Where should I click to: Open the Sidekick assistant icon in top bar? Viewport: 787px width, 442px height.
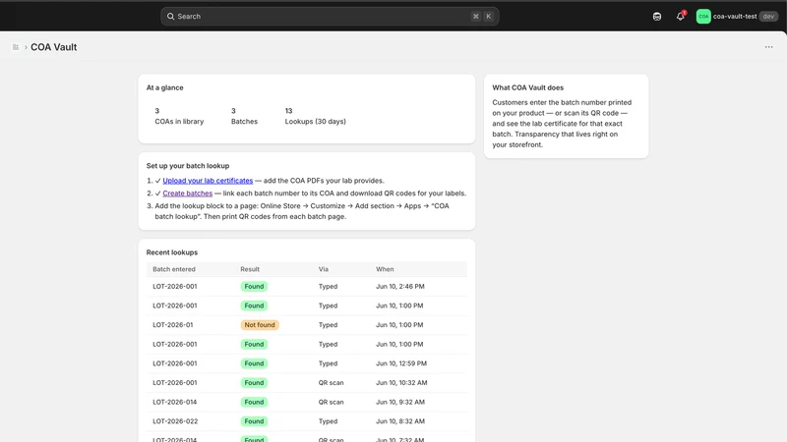click(657, 17)
